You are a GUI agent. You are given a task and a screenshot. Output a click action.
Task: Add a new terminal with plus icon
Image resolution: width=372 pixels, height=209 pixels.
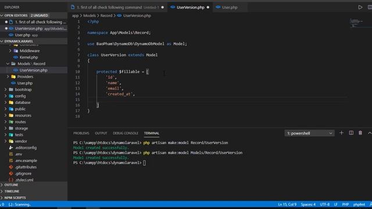pyautogui.click(x=341, y=133)
